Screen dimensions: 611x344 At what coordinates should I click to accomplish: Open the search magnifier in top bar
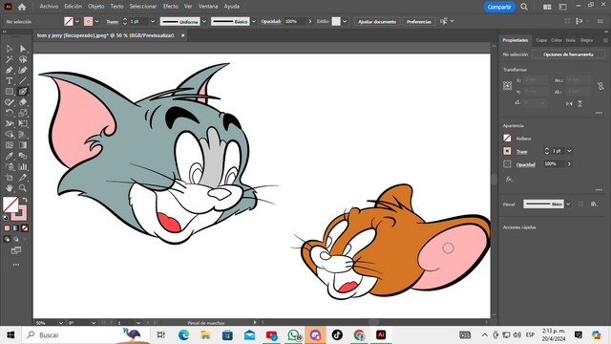coord(524,7)
